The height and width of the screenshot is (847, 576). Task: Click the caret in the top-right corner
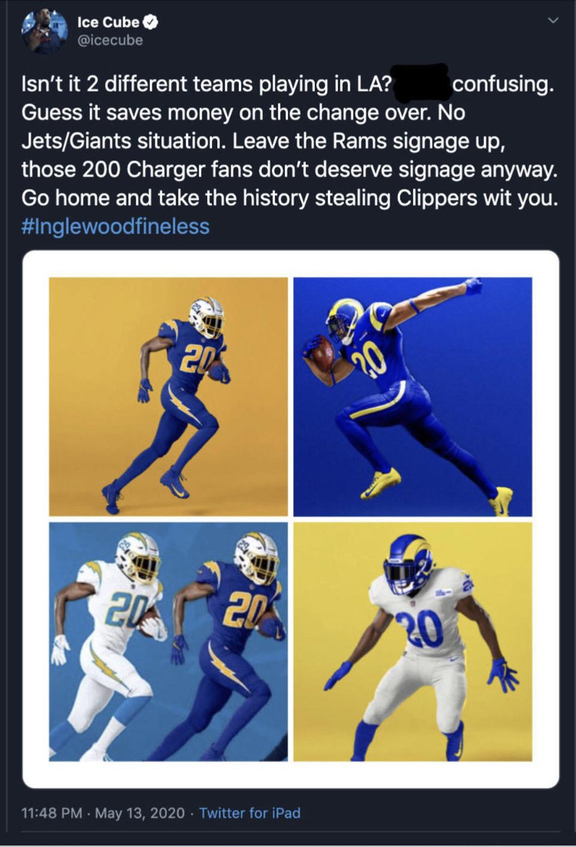click(554, 19)
